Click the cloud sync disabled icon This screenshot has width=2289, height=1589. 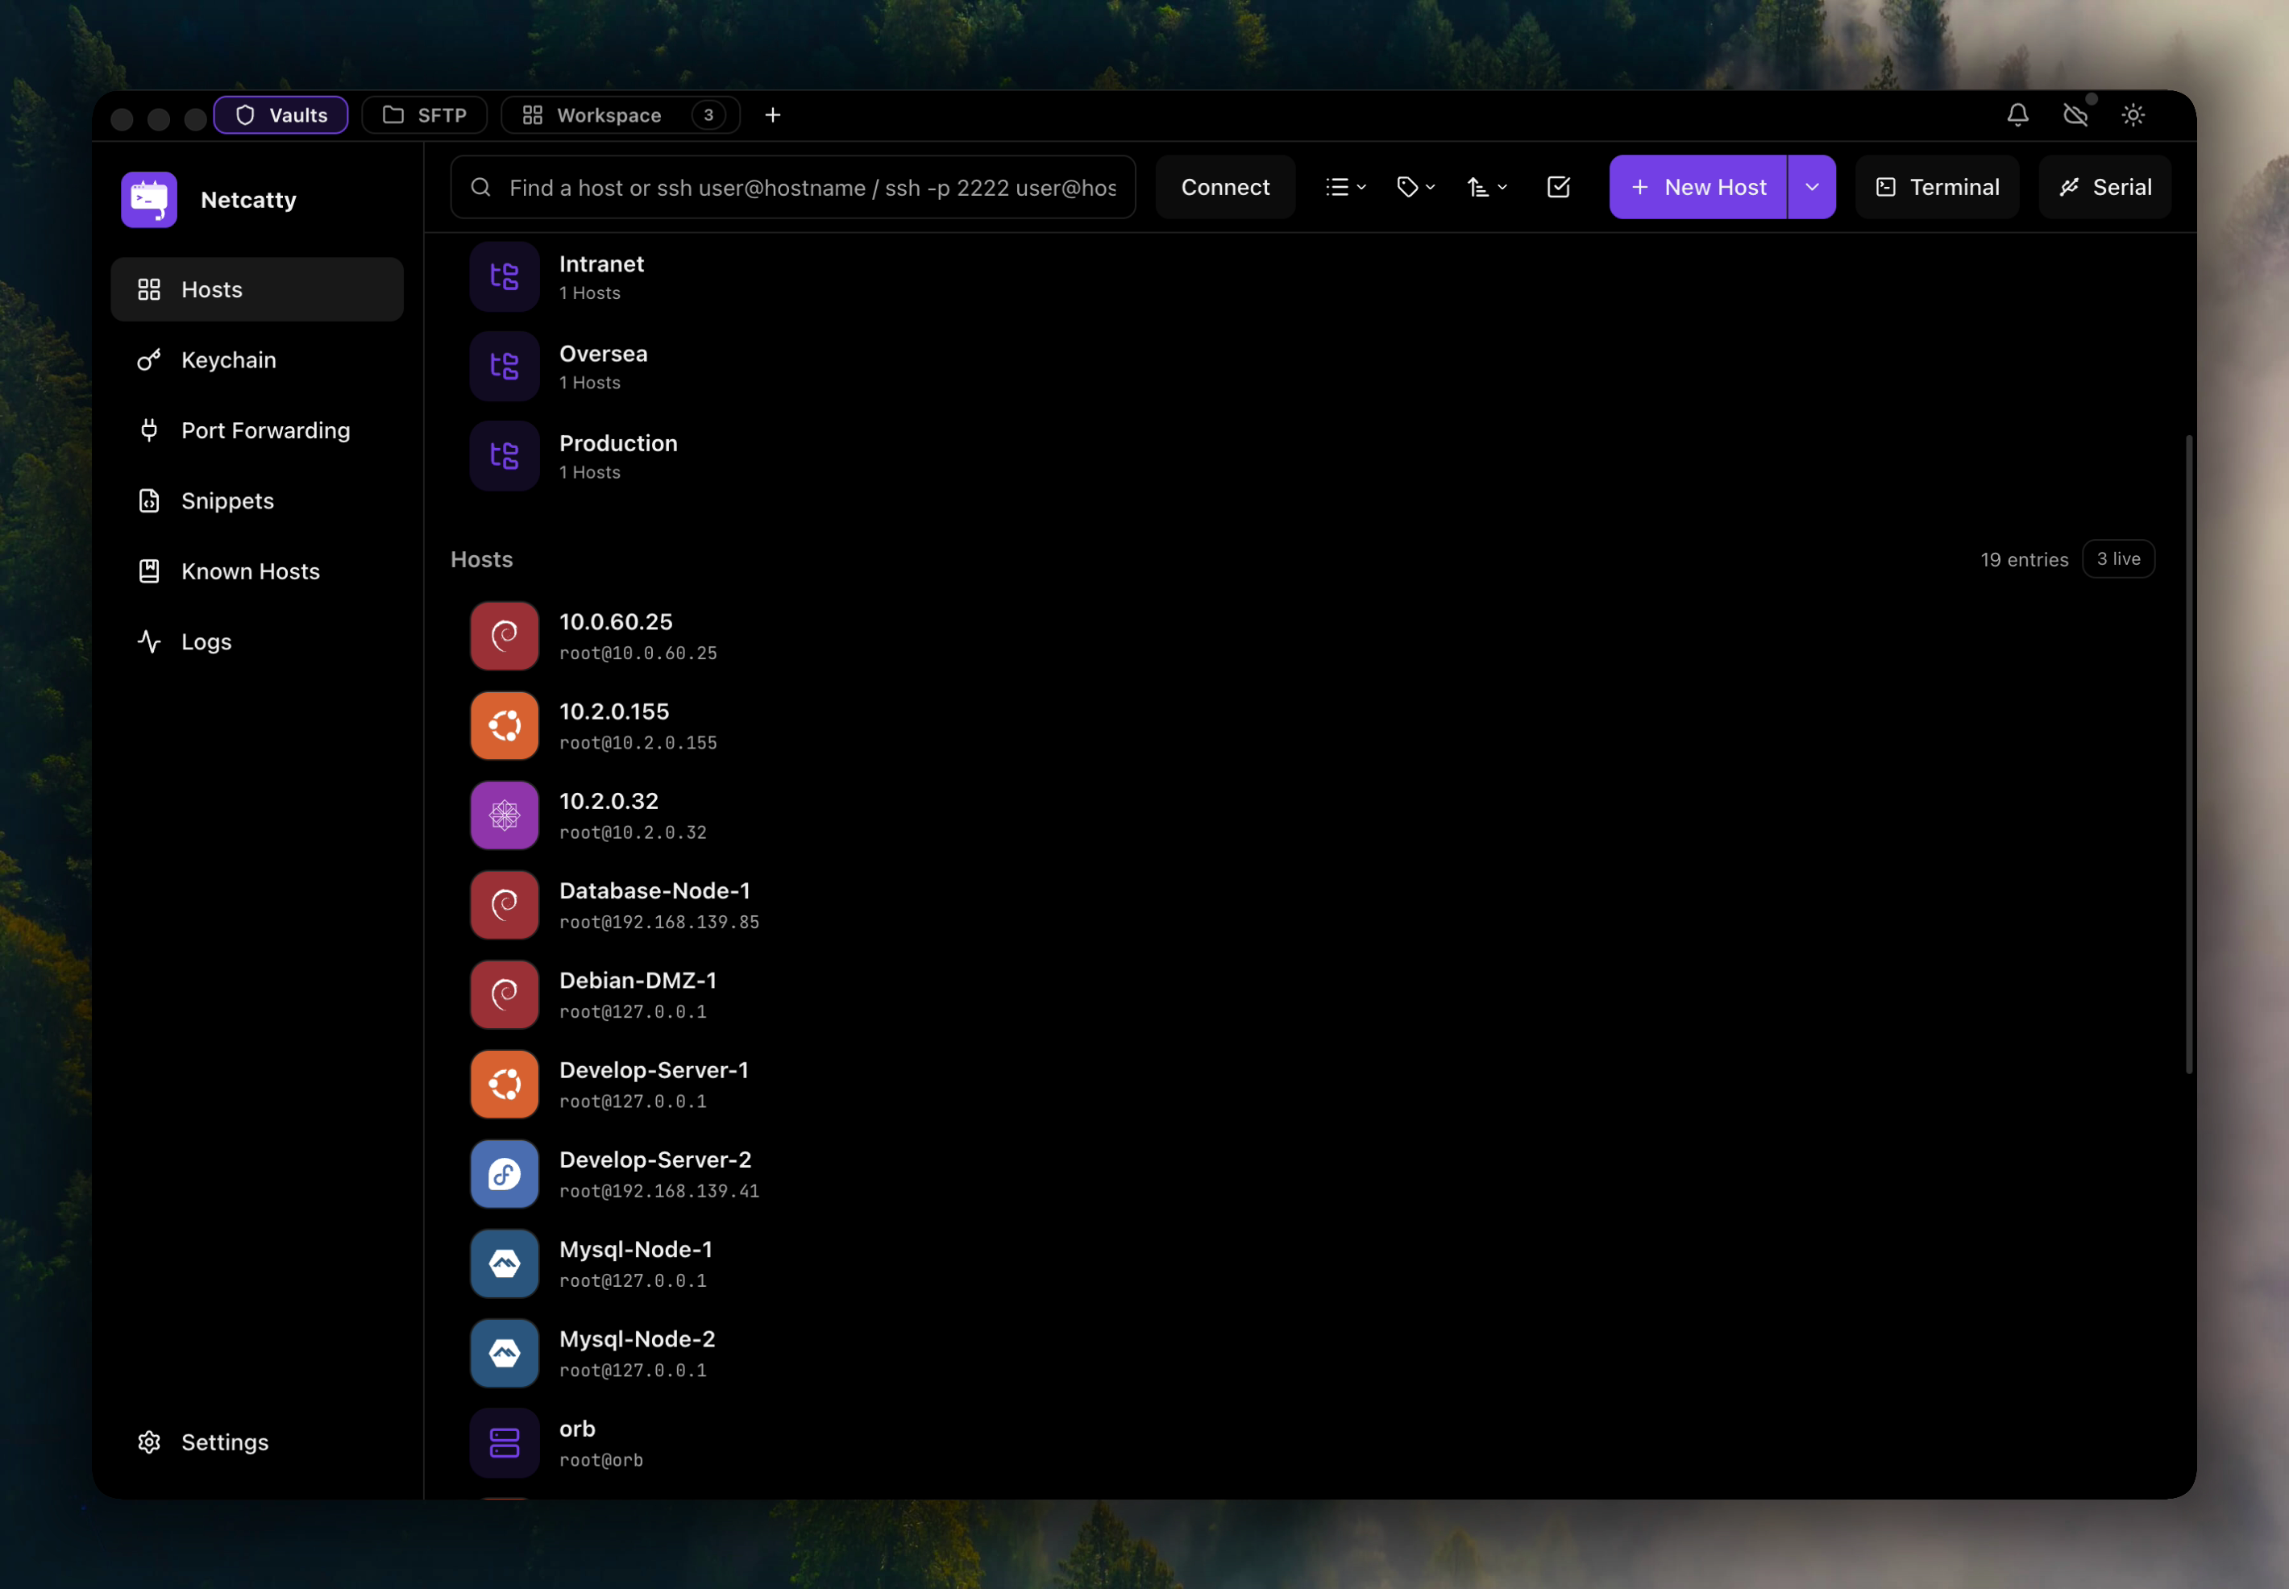(x=2075, y=115)
